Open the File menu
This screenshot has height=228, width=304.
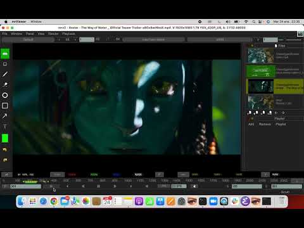click(x=4, y=34)
